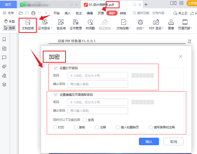Enable the 填写表单和注释 checkbox
Image resolution: width=197 pixels, height=154 pixels.
(x=151, y=127)
